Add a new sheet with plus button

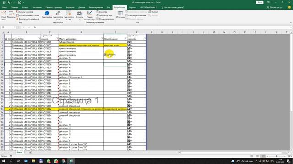31,152
